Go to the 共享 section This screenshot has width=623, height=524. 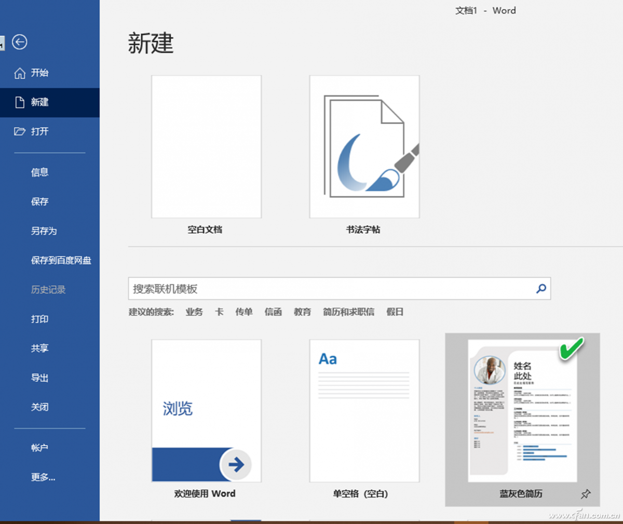(39, 348)
